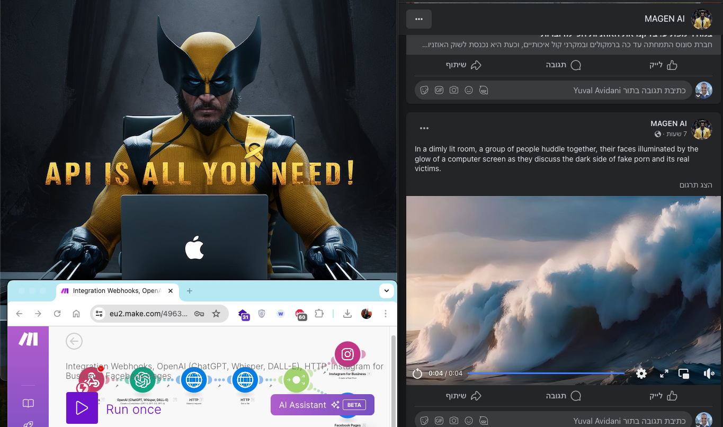Click the round W extension icon
723x427 pixels.
pyautogui.click(x=281, y=314)
